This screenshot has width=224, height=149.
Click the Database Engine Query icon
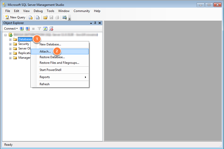coord(31,17)
